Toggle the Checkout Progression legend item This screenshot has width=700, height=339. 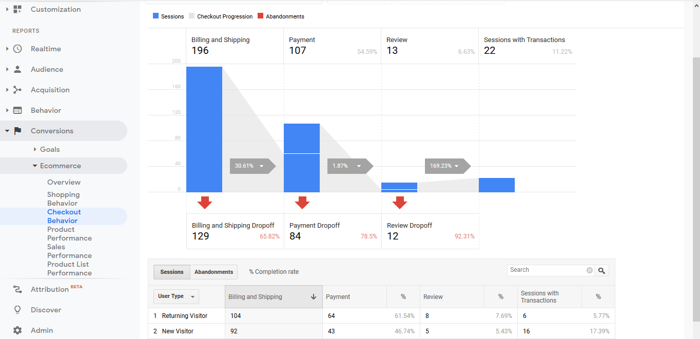221,16
